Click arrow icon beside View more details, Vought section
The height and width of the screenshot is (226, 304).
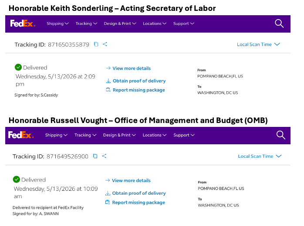[x=108, y=180]
